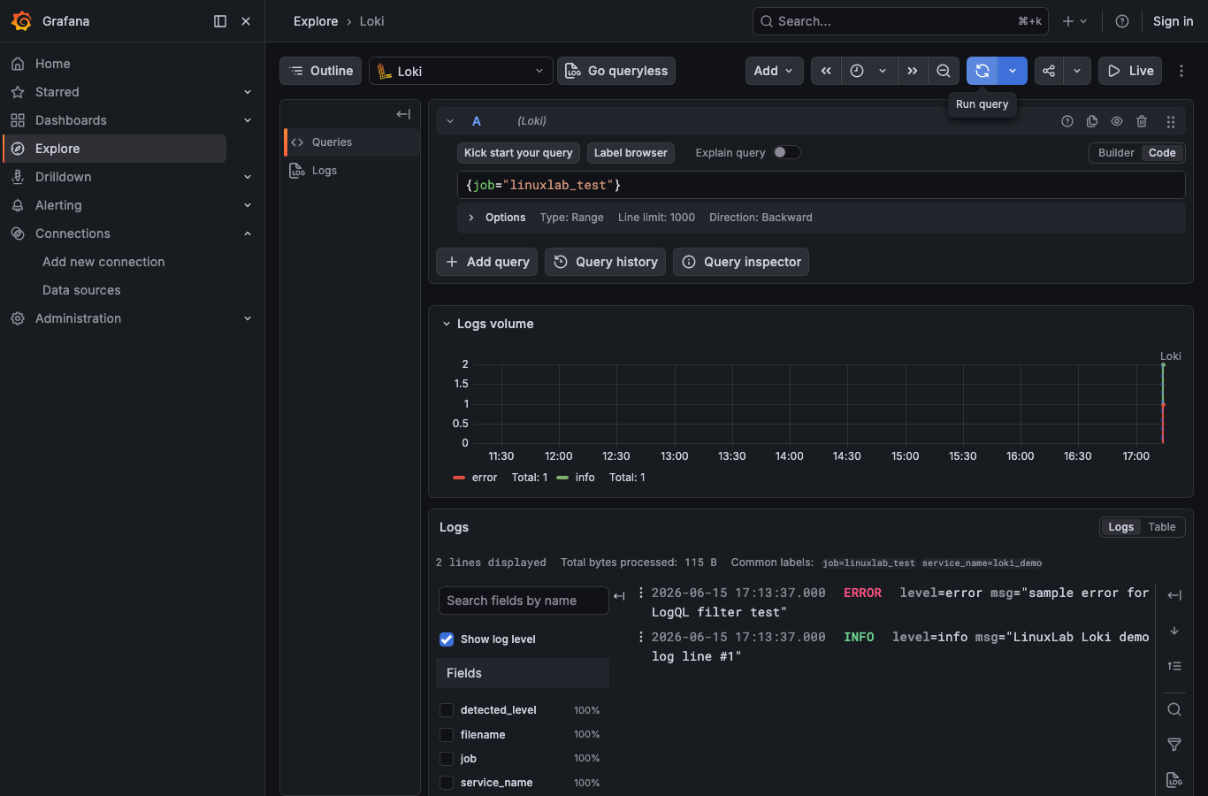
Task: Close the navigation menu
Action: 246,21
